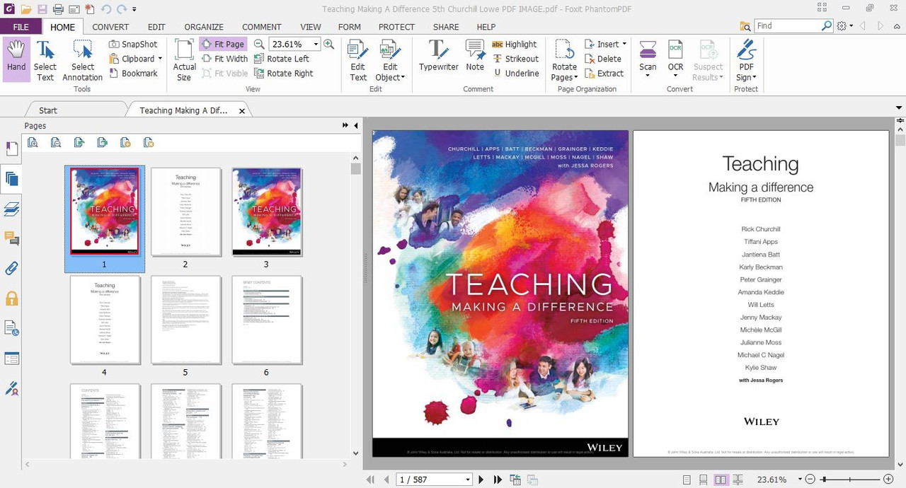Switch to the PROTECT ribbon tab
The height and width of the screenshot is (488, 906).
click(396, 27)
